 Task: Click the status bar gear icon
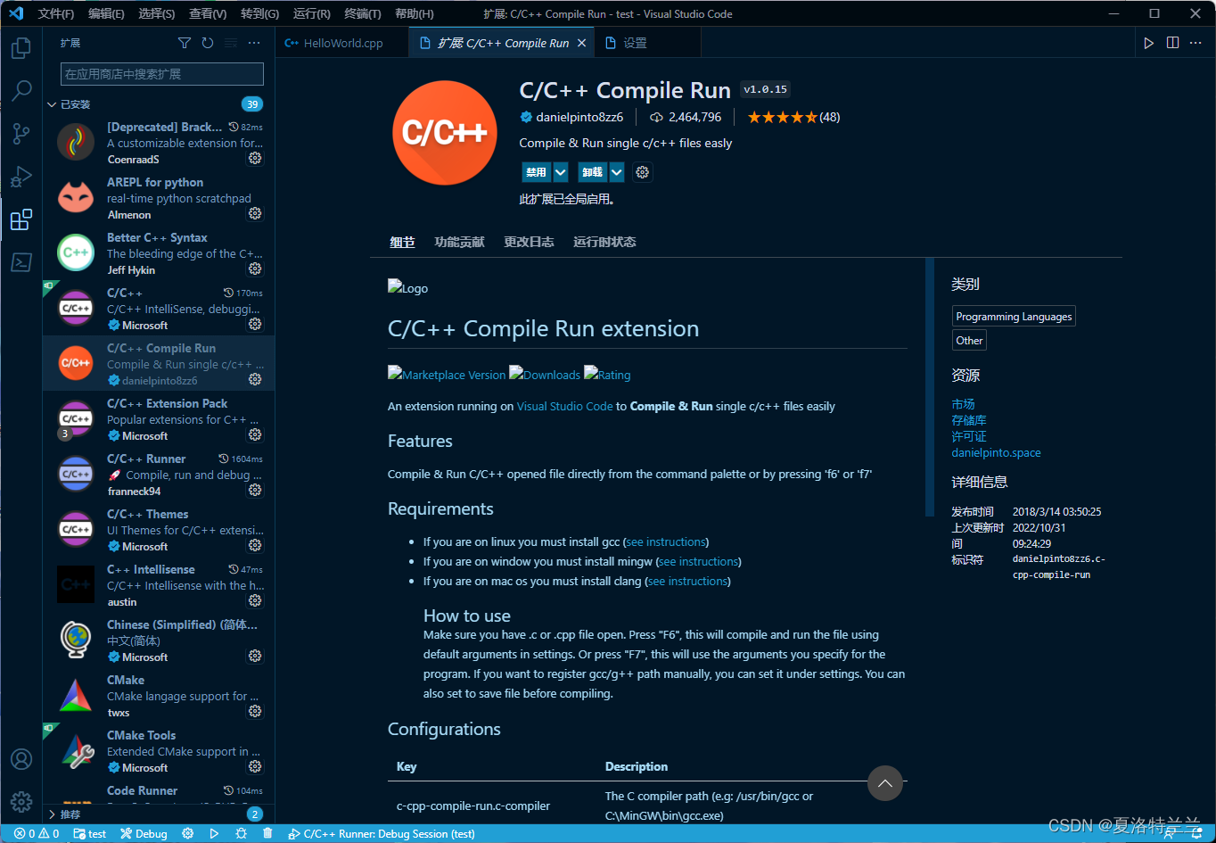tap(187, 833)
